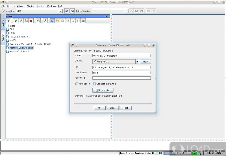
Task: Open the Windows menu
Action: 51,6
